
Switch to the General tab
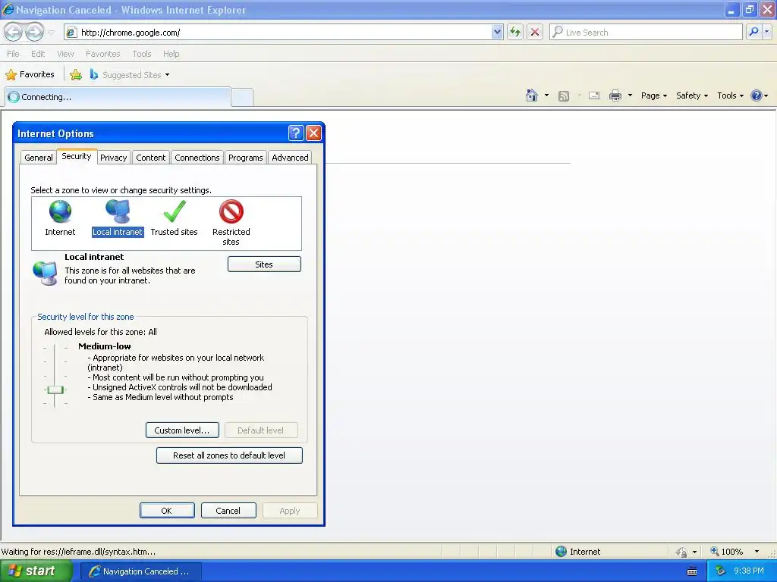click(x=39, y=158)
